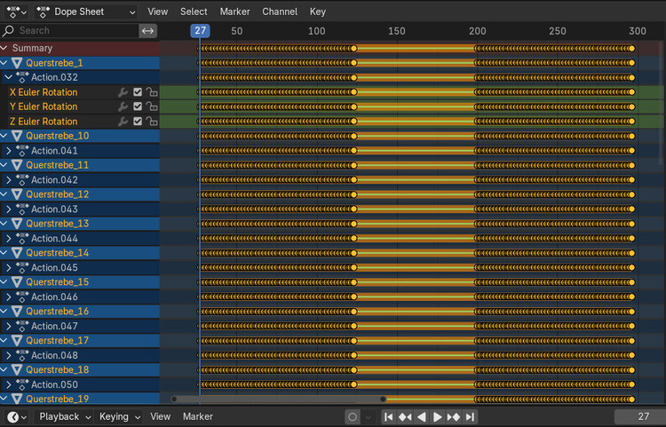This screenshot has width=666, height=427.
Task: Collapse the Querstrebe_12 object channels
Action: (4, 194)
